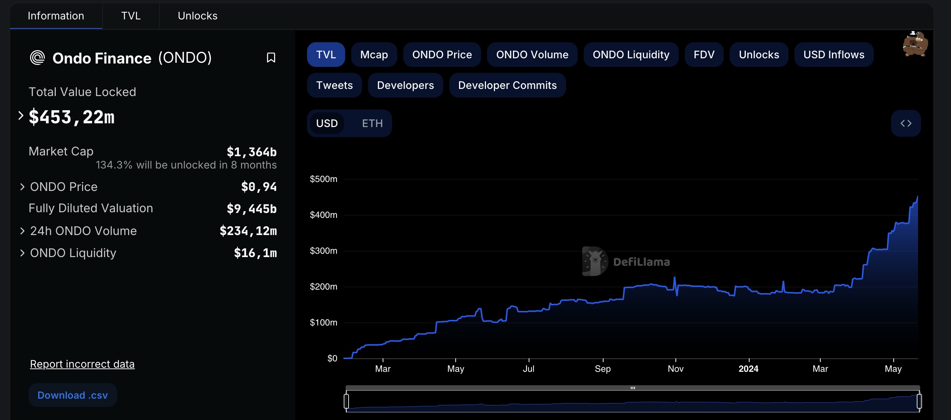Click the $16,1m liquidity value
This screenshot has height=420, width=951.
(255, 253)
